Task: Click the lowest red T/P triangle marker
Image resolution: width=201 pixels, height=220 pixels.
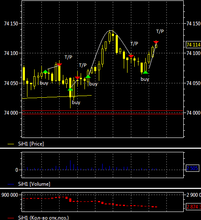Action: tap(77, 78)
